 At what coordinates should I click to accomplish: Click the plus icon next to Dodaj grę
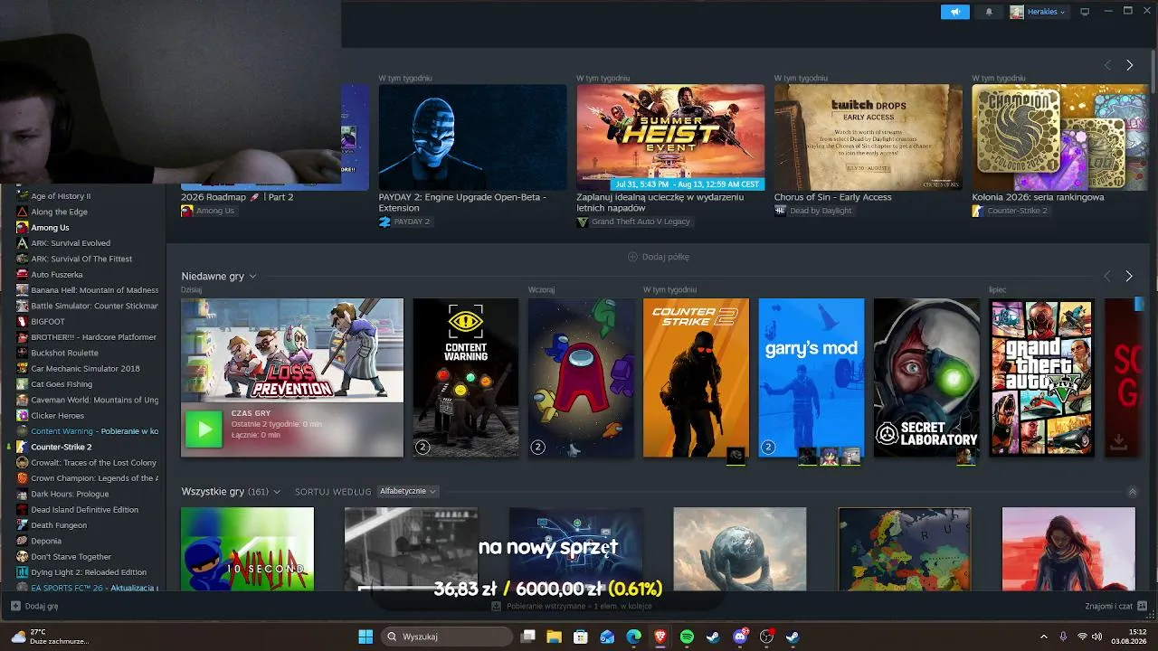[x=15, y=606]
